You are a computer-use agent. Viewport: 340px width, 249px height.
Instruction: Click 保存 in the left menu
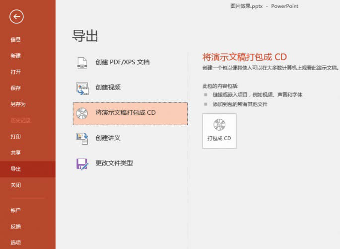pos(16,88)
